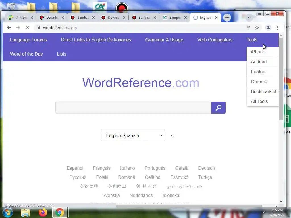The width and height of the screenshot is (291, 218).
Task: Show hidden system tray icons arrow
Action: click(264, 212)
